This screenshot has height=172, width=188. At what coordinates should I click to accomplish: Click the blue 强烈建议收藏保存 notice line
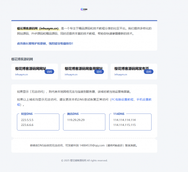point(45,44)
